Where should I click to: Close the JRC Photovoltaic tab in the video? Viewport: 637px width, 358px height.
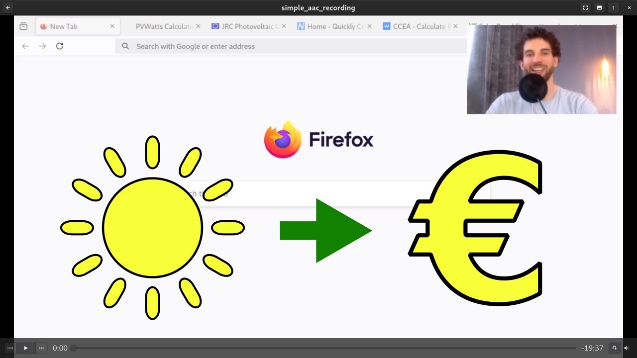pyautogui.click(x=284, y=26)
